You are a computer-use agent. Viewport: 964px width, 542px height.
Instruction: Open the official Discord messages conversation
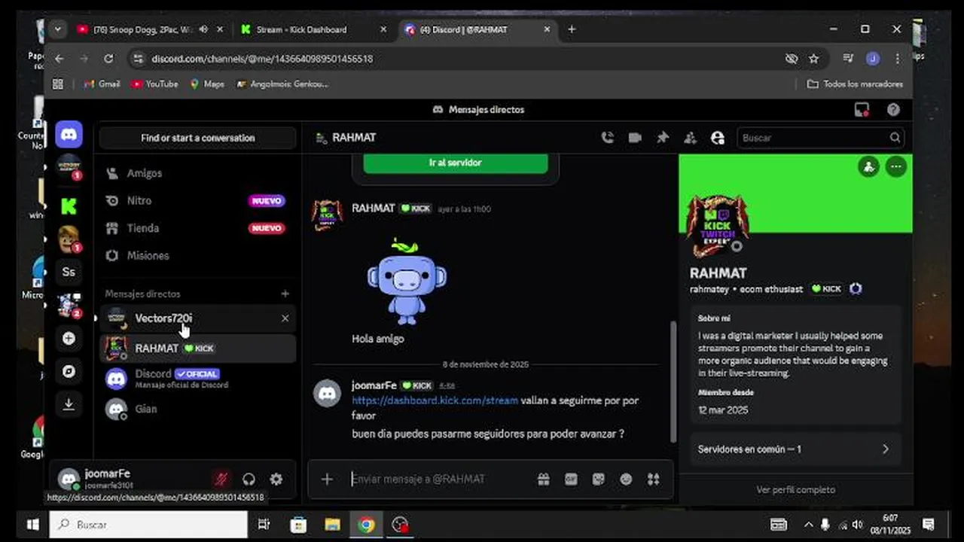click(197, 379)
